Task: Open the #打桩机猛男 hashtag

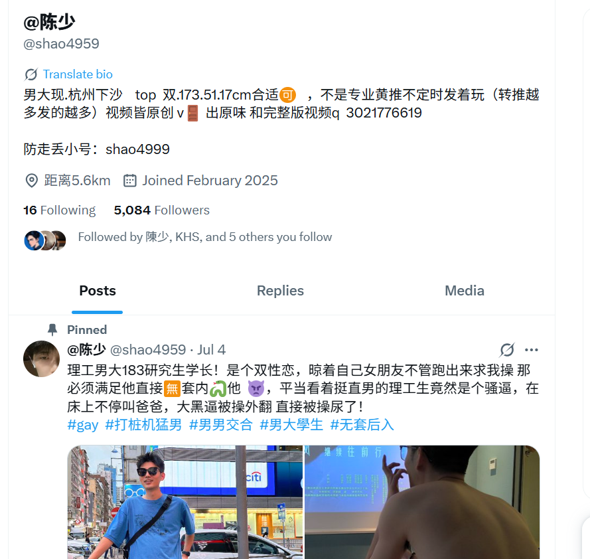Action: [143, 425]
